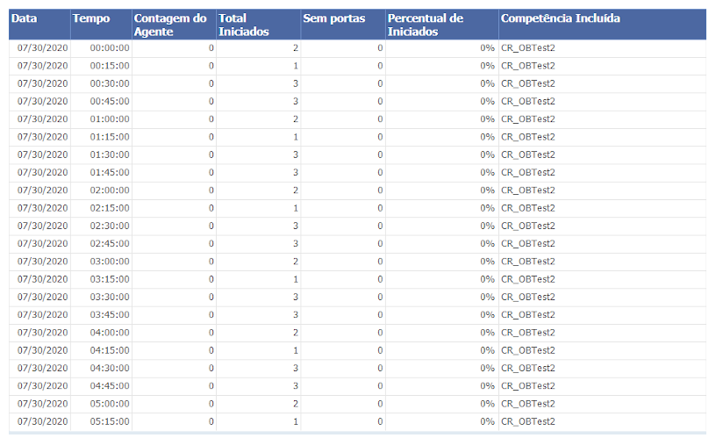716x438 pixels.
Task: Click the 00:15:00 time cell
Action: (102, 66)
